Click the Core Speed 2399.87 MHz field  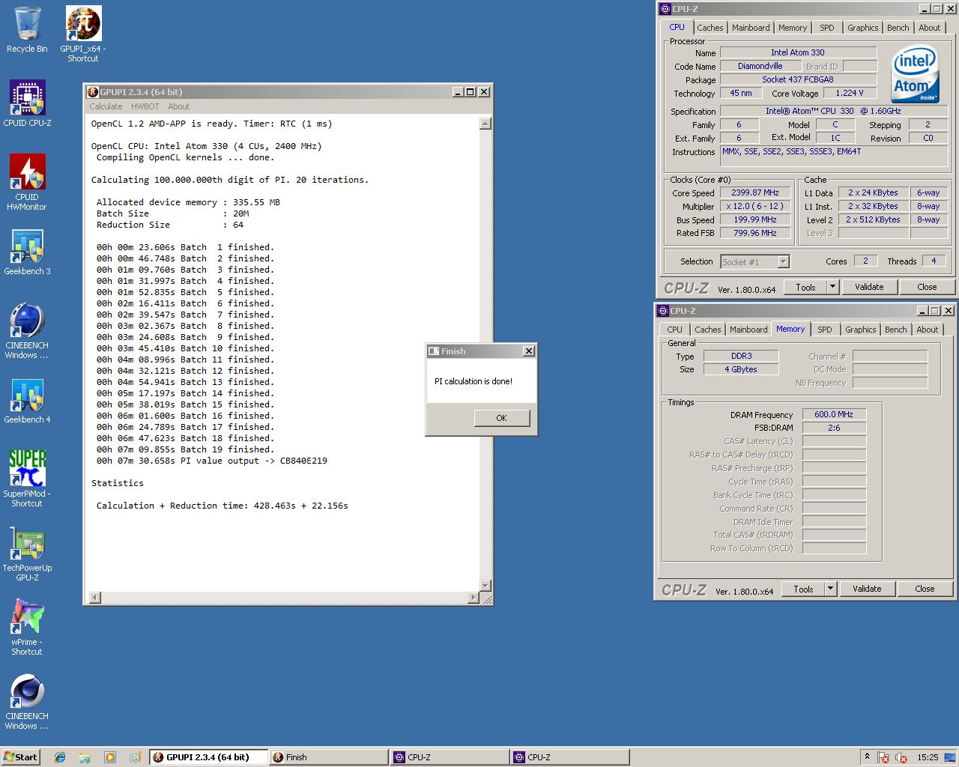pos(755,192)
